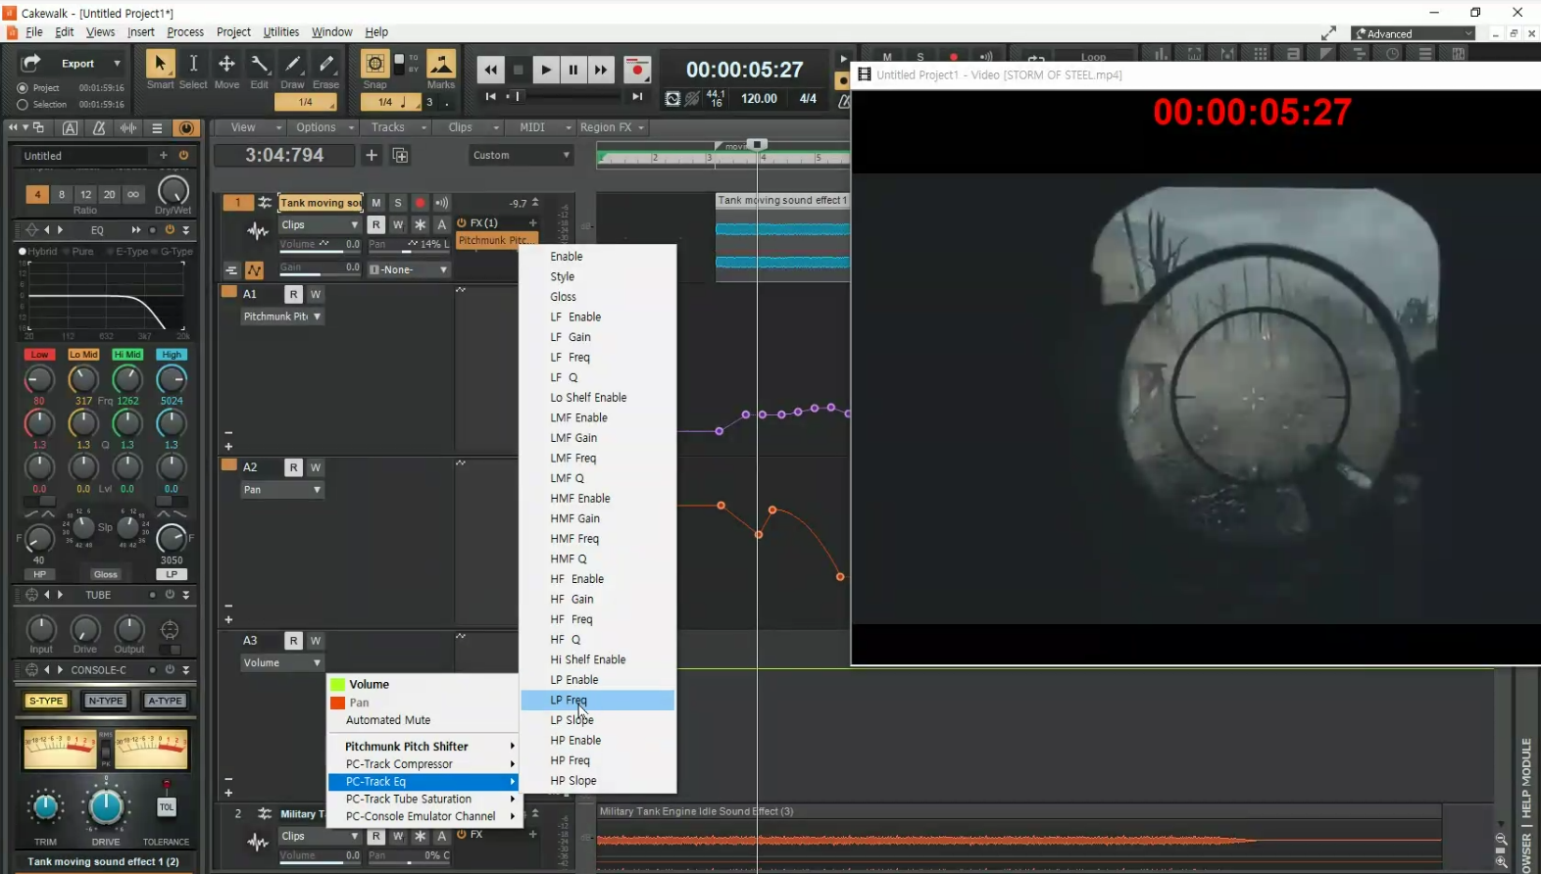Choose HP Slope in EQ parameter list
Image resolution: width=1541 pixels, height=874 pixels.
(598, 781)
